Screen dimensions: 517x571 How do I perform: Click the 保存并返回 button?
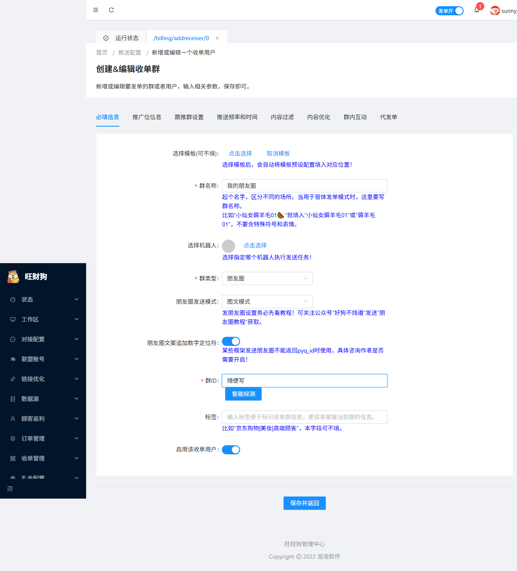pyautogui.click(x=305, y=503)
